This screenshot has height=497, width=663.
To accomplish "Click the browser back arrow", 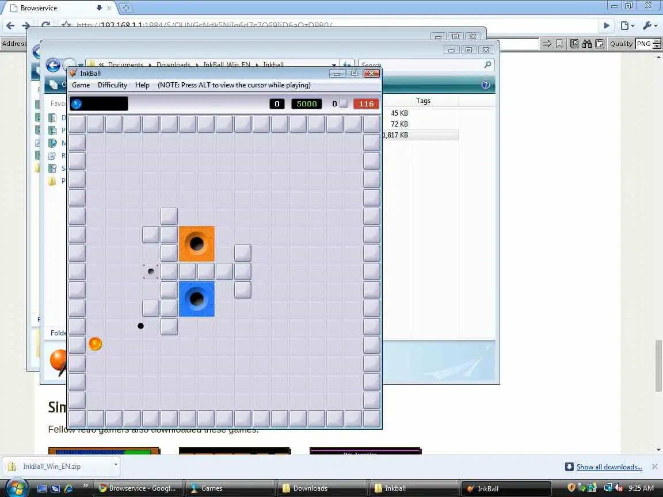I will tap(10, 25).
